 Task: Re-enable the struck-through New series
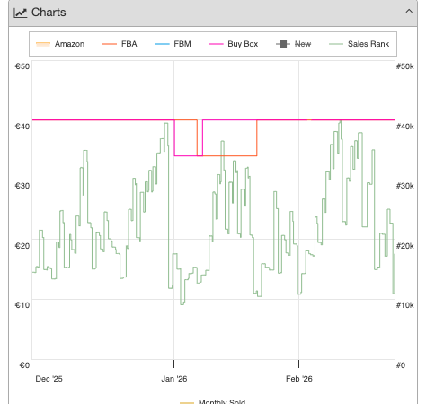tap(294, 44)
